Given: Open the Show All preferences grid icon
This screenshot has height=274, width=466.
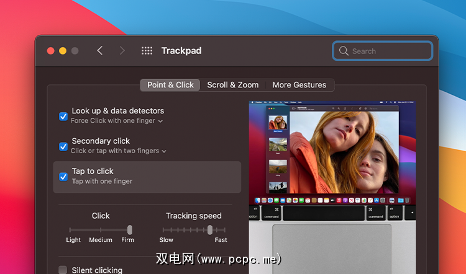Looking at the screenshot, I should point(147,51).
